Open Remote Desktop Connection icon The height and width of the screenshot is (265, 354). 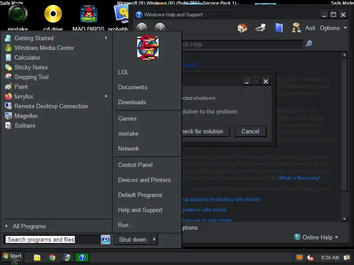(8, 106)
